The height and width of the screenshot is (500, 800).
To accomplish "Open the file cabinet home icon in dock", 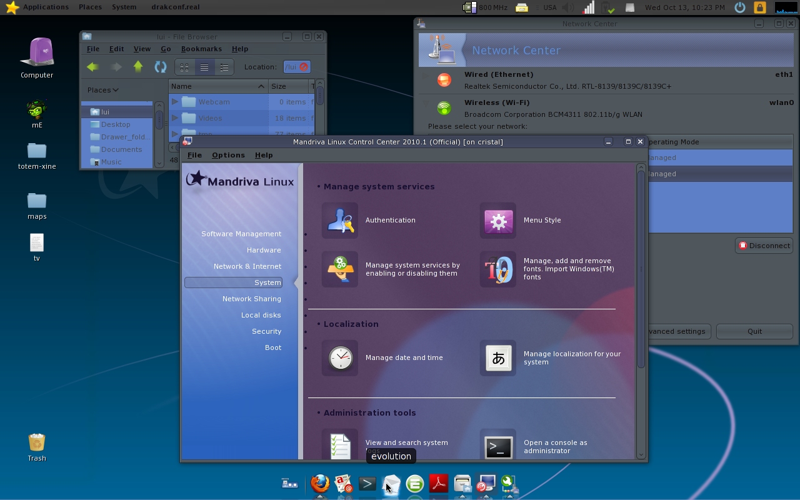I will [x=462, y=484].
